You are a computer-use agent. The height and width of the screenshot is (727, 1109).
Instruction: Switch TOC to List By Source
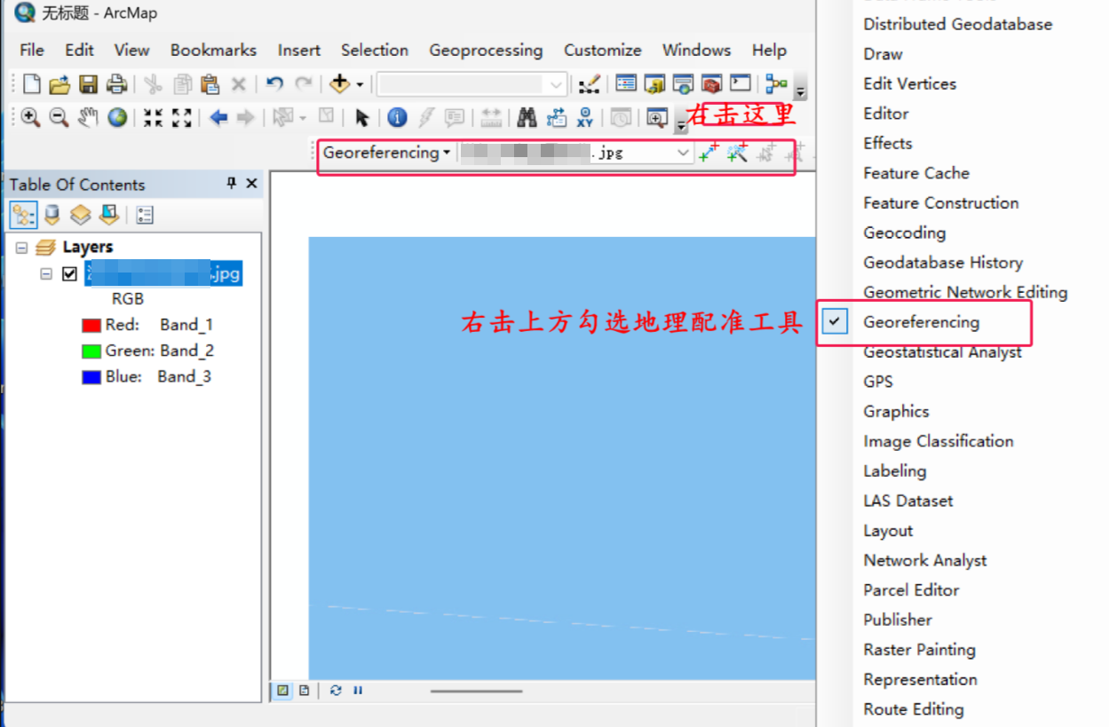click(x=52, y=215)
